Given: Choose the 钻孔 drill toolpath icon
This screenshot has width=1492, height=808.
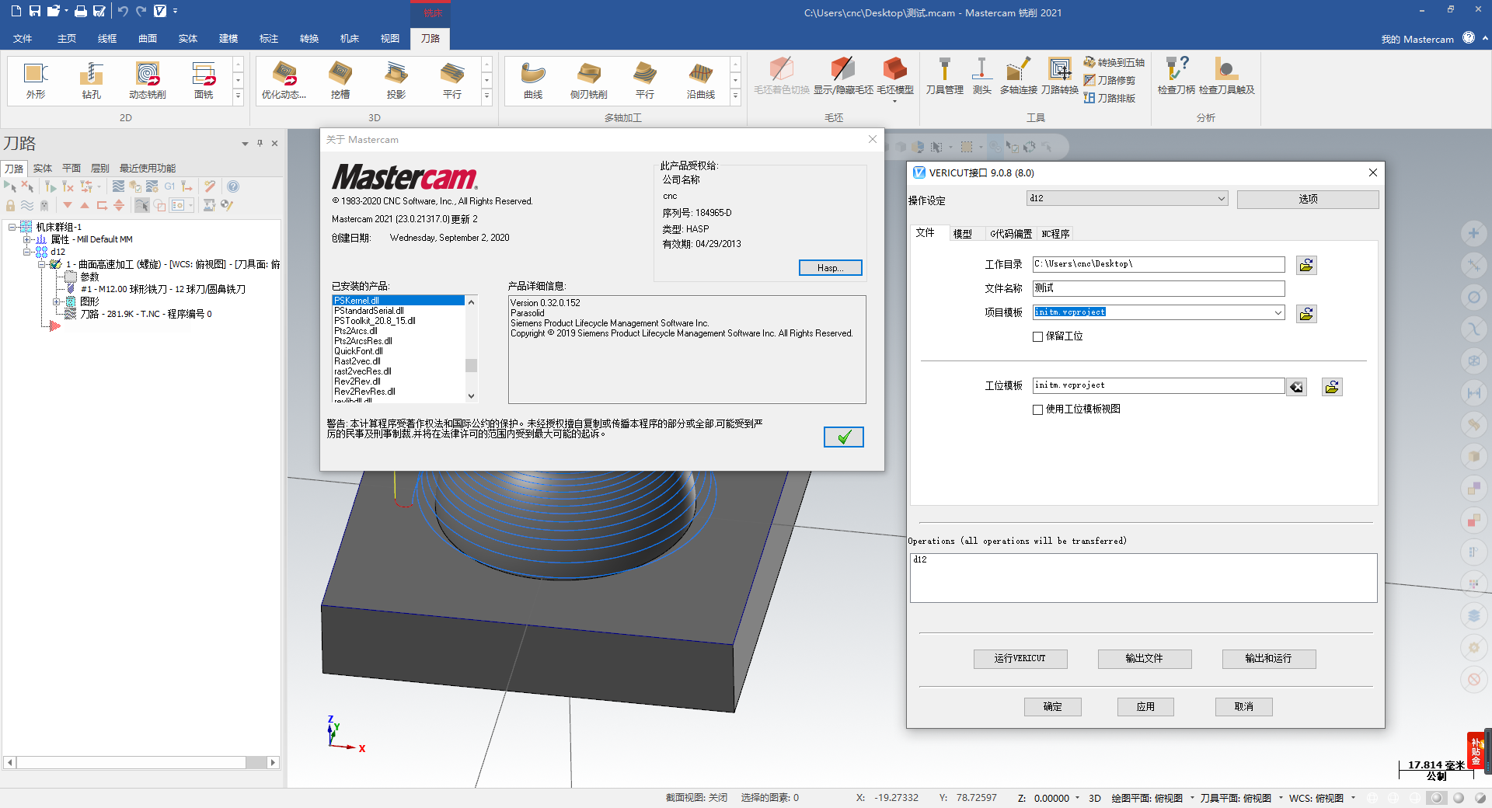Looking at the screenshot, I should click(x=92, y=80).
